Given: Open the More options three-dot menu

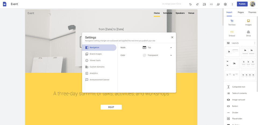Looking at the screenshot, I should click(x=232, y=4).
